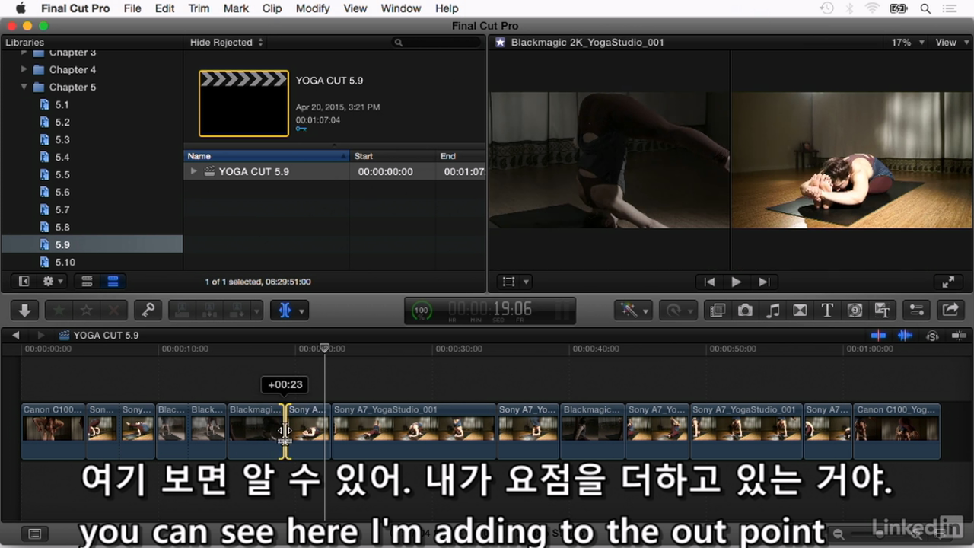Open the Enhancements magic wand menu

(634, 310)
